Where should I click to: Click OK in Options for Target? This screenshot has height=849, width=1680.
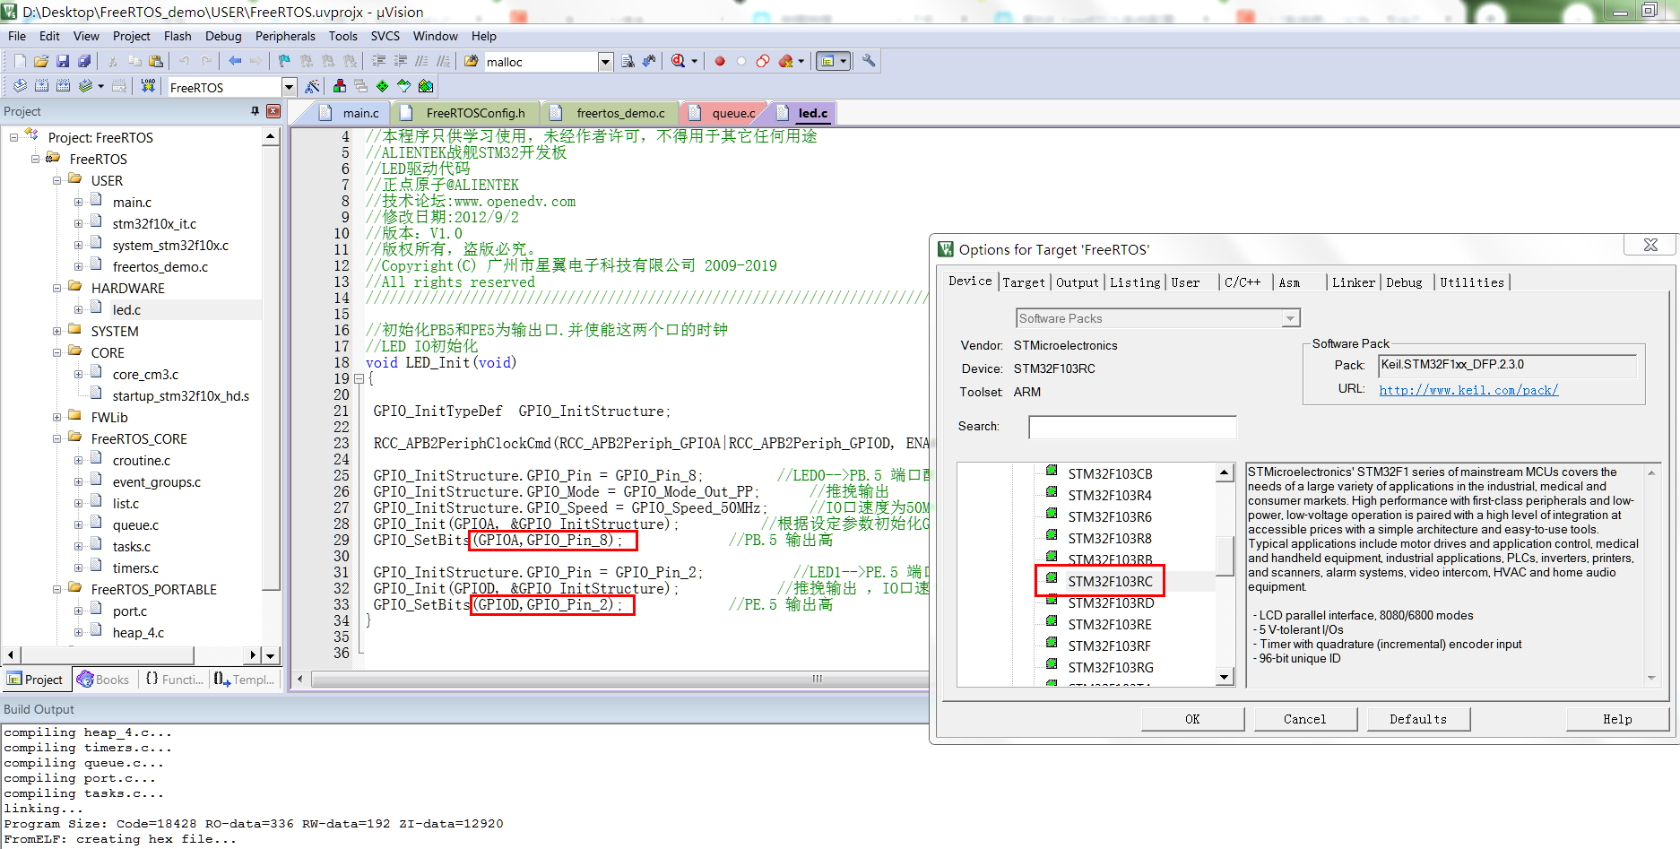(x=1192, y=719)
